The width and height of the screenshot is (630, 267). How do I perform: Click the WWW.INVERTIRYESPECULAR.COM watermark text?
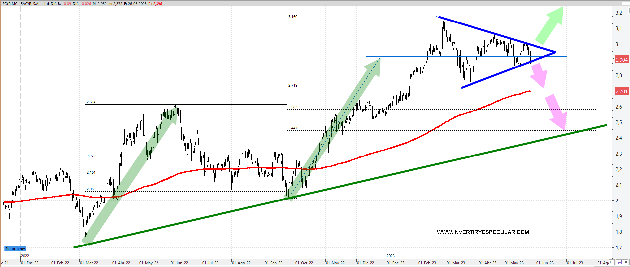482,232
